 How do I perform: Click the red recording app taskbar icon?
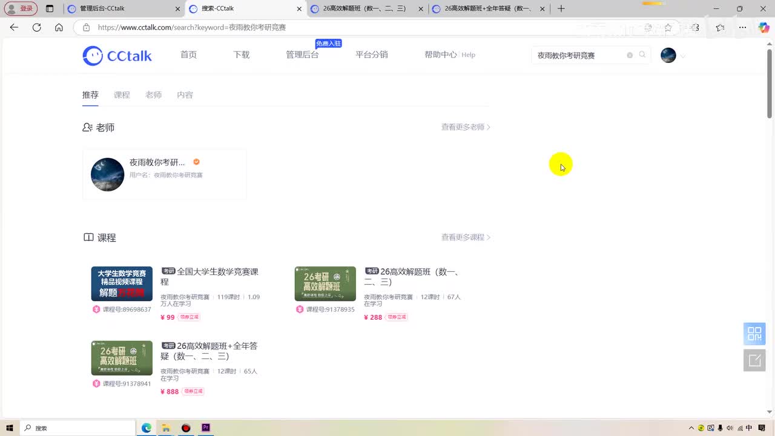click(186, 428)
